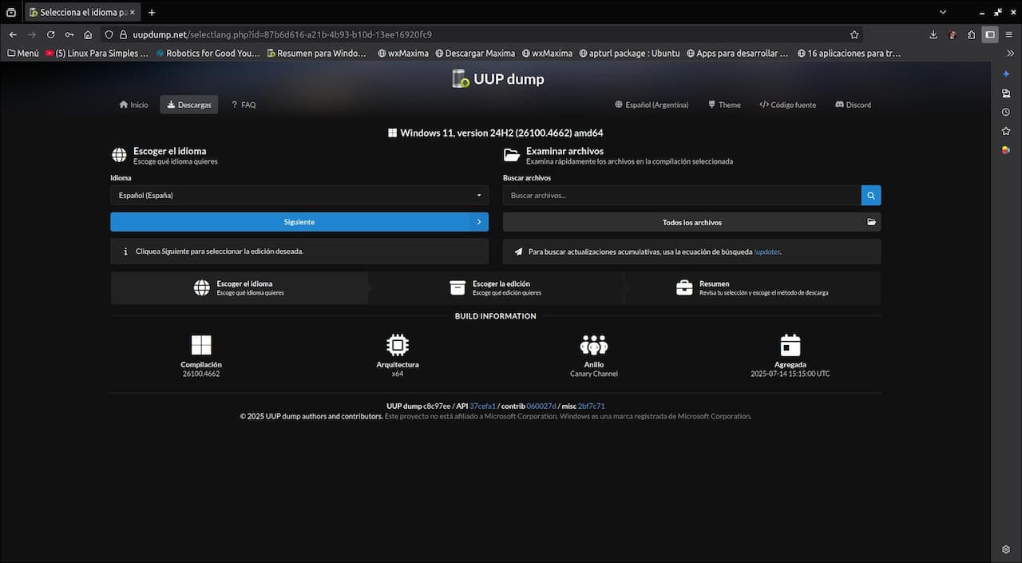Screen dimensions: 1022x563
Task: Click the Discord link in the navbar
Action: pyautogui.click(x=853, y=105)
